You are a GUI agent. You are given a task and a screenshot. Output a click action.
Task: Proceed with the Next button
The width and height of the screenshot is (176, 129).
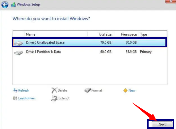(x=162, y=124)
